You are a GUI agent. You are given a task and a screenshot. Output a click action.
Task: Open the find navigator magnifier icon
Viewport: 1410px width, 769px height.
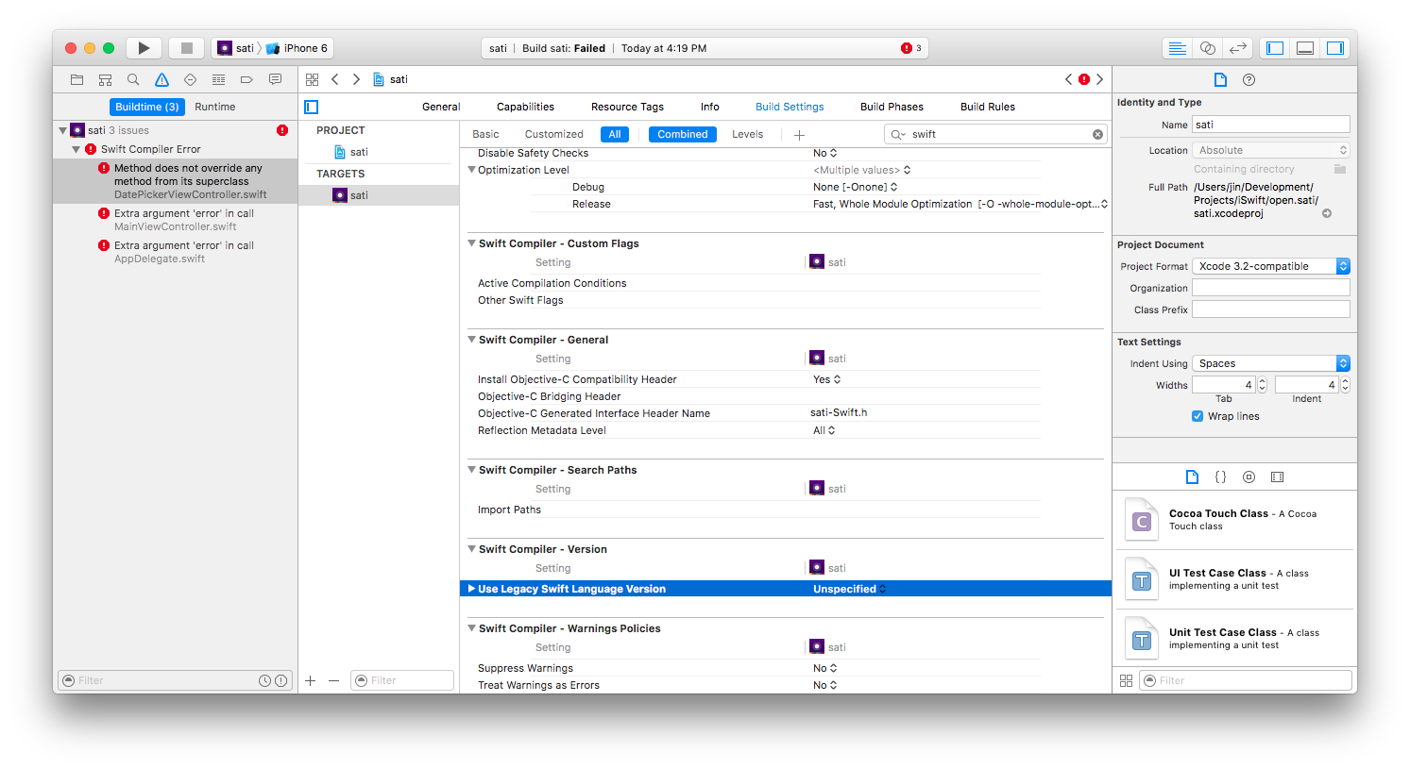click(x=133, y=79)
